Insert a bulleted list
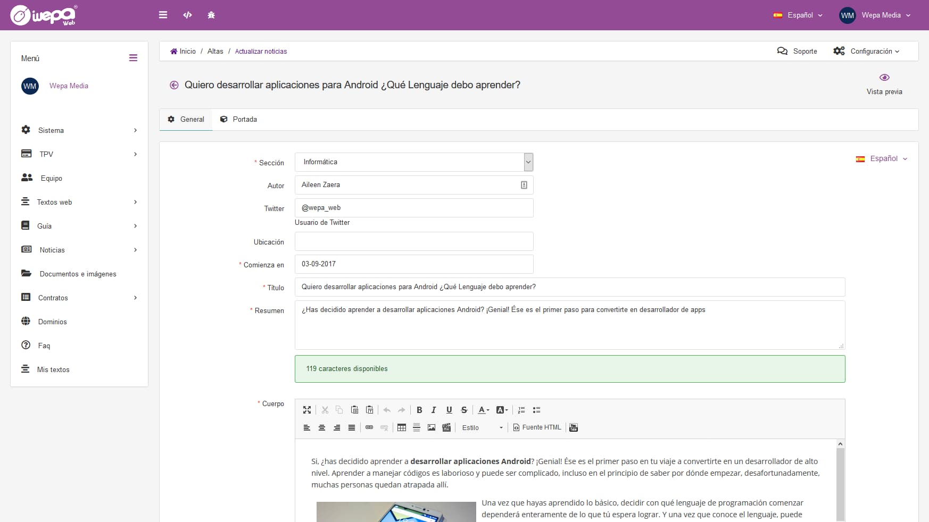Screen dimensions: 929x522 536,410
